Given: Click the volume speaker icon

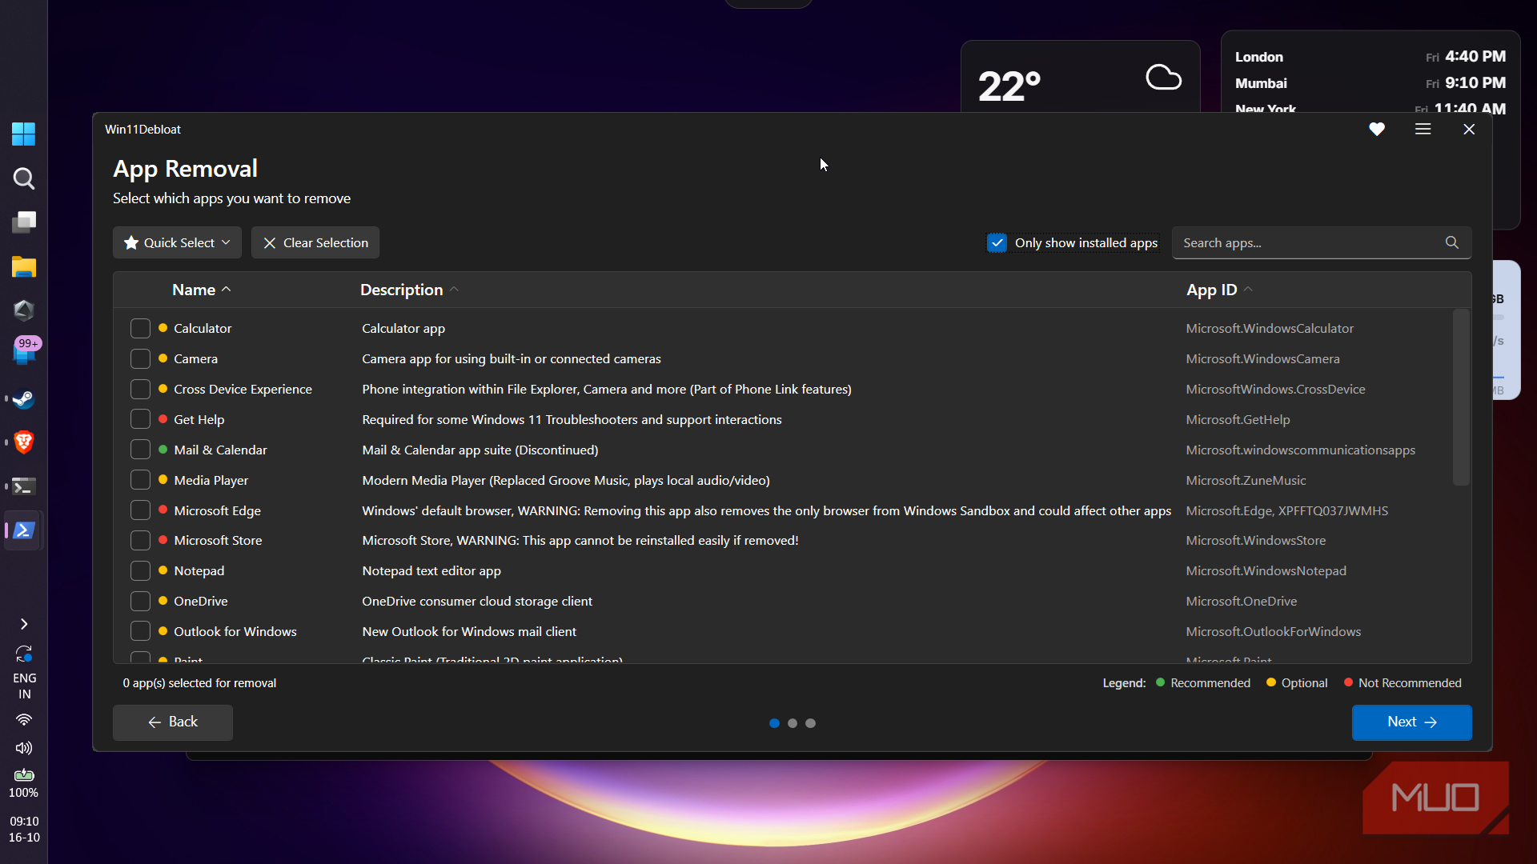Looking at the screenshot, I should [24, 748].
